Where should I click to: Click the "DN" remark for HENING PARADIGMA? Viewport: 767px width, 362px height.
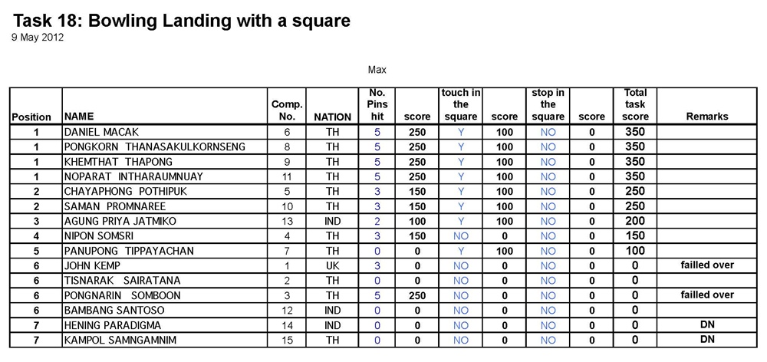[x=707, y=324]
